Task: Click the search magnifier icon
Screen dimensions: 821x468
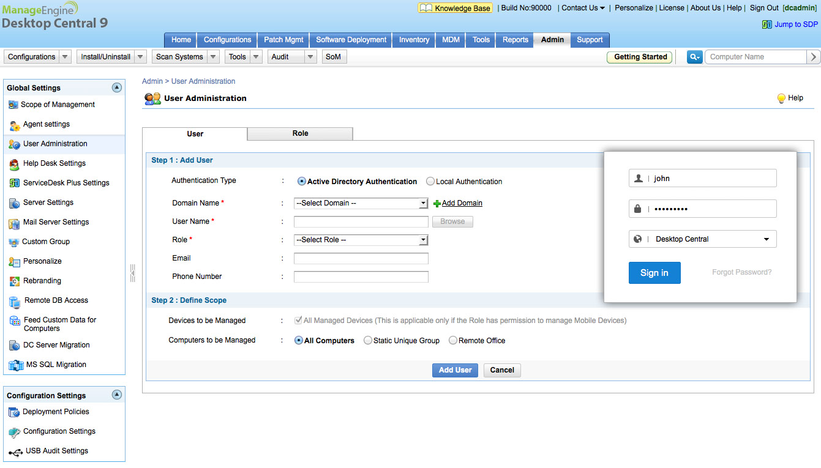Action: point(694,57)
